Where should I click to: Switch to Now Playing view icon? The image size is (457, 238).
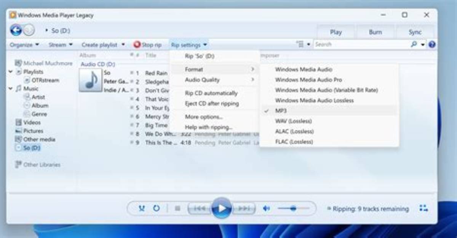click(423, 208)
